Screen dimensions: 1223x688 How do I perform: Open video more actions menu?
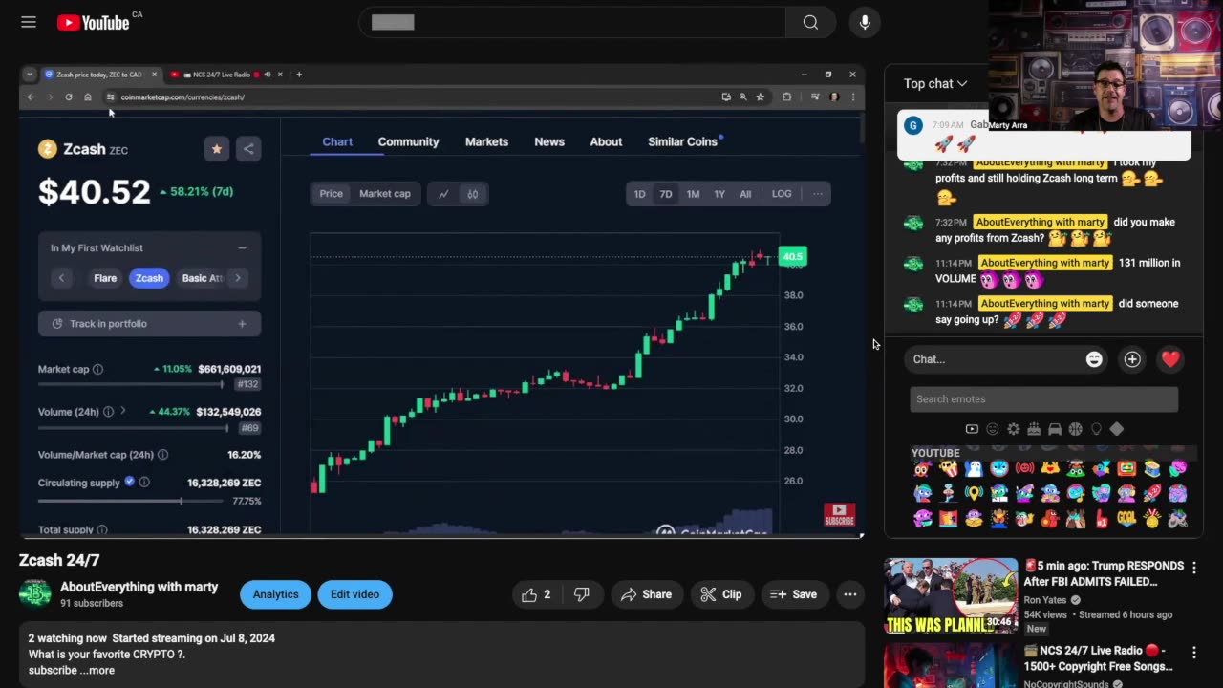[849, 594]
